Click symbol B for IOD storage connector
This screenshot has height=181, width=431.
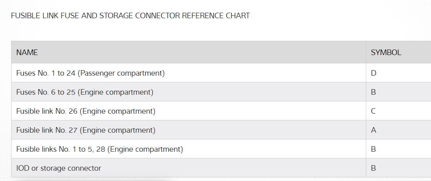tap(373, 168)
